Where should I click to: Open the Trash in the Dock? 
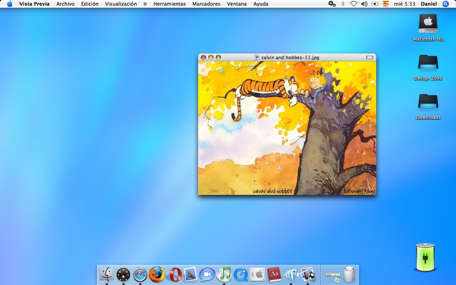pos(349,275)
